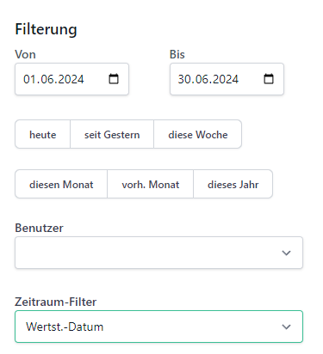Open the Von date calendar picker icon
The width and height of the screenshot is (323, 354).
pyautogui.click(x=114, y=79)
